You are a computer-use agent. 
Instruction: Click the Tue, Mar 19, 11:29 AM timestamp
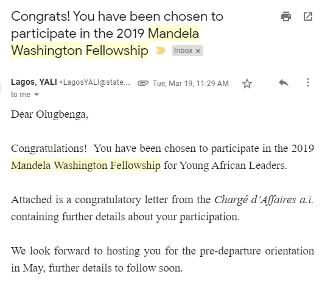click(191, 84)
